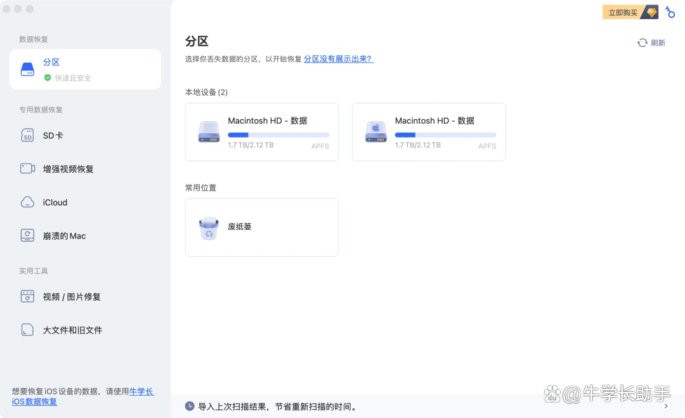Open the 分区没有展示出来? link
Screen dimensions: 685x418
click(x=338, y=58)
